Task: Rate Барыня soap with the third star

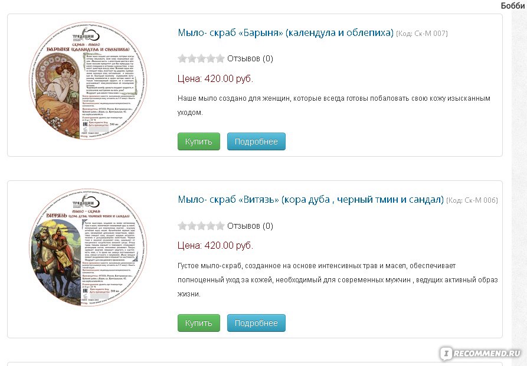Action: click(x=201, y=58)
